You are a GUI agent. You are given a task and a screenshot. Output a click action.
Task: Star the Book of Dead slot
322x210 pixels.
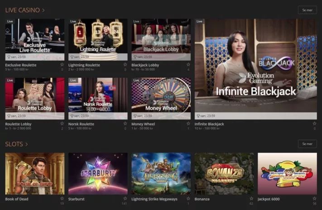(x=62, y=199)
